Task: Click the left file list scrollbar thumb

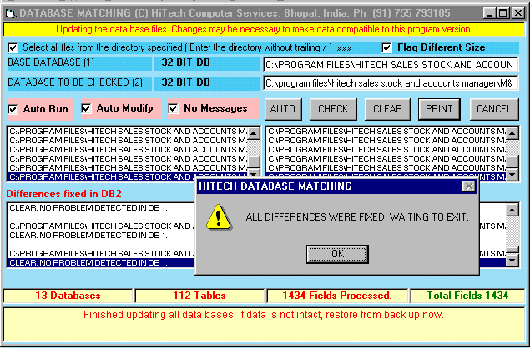Action: pos(254,162)
